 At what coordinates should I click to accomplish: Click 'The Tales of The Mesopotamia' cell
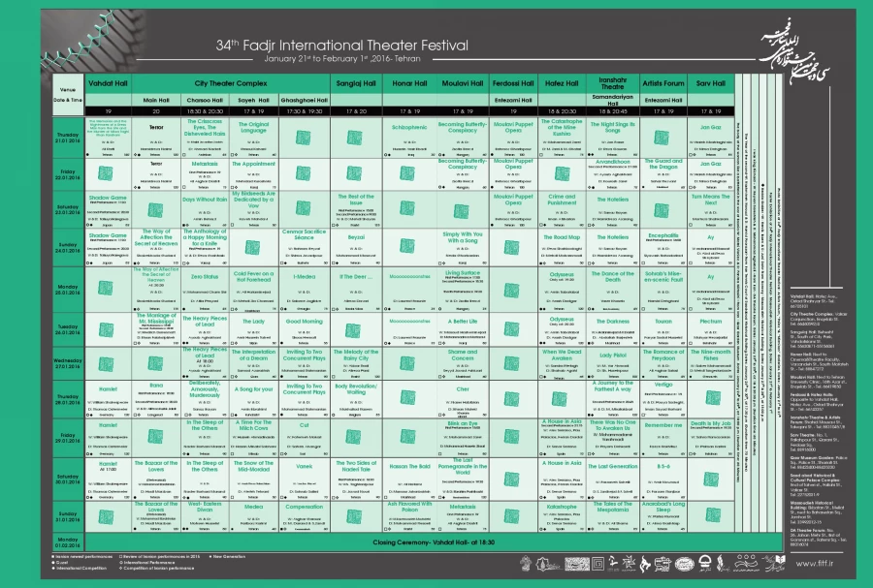point(612,516)
